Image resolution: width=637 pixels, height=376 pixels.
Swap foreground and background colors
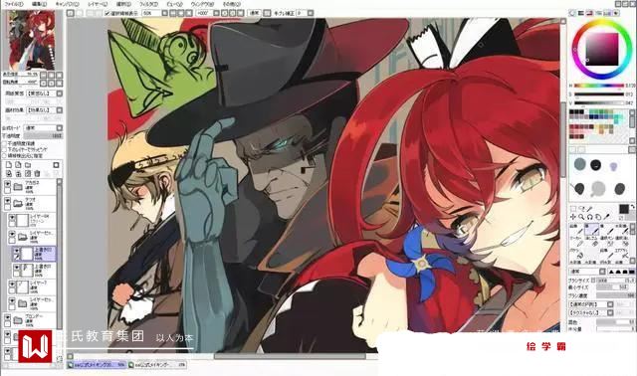point(633,206)
